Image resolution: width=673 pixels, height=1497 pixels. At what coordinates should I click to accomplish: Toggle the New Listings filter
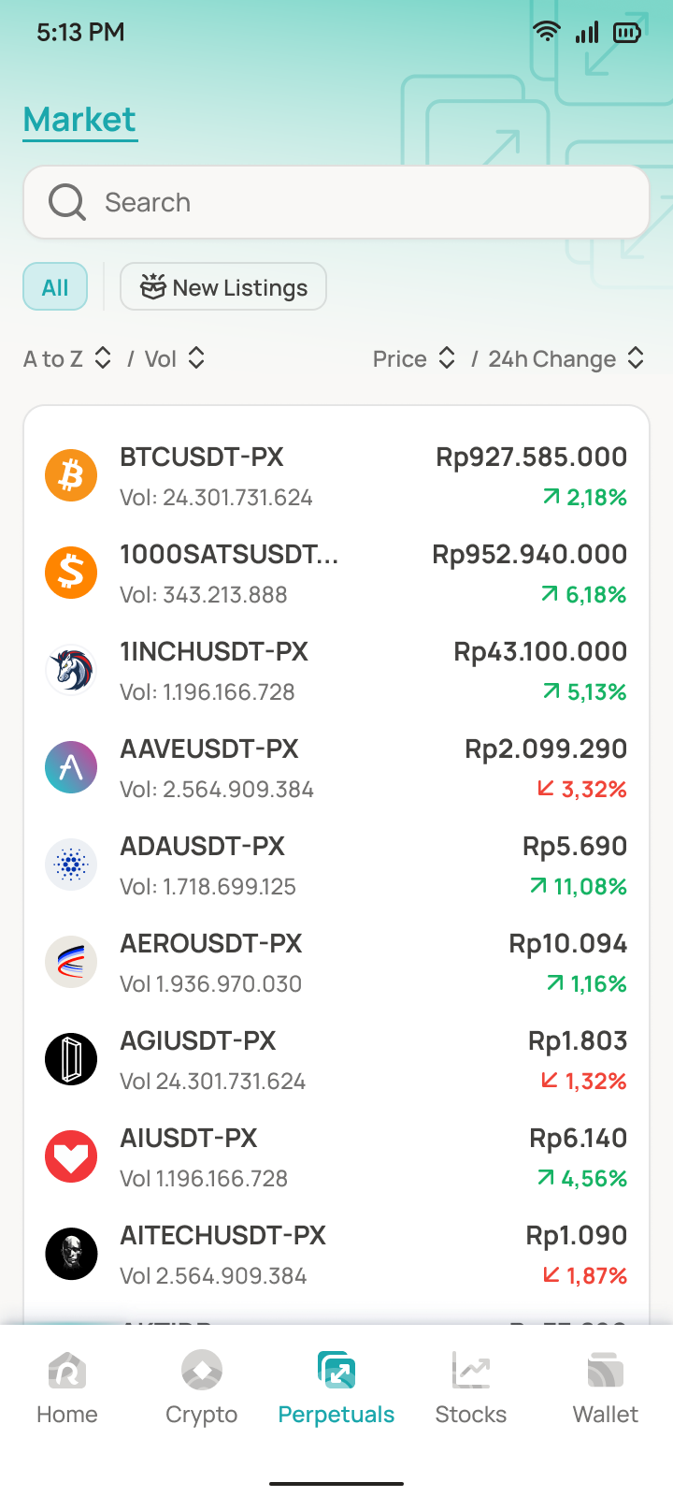click(x=223, y=287)
